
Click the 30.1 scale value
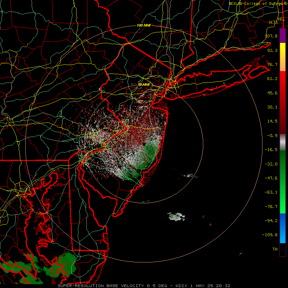pos(272,107)
